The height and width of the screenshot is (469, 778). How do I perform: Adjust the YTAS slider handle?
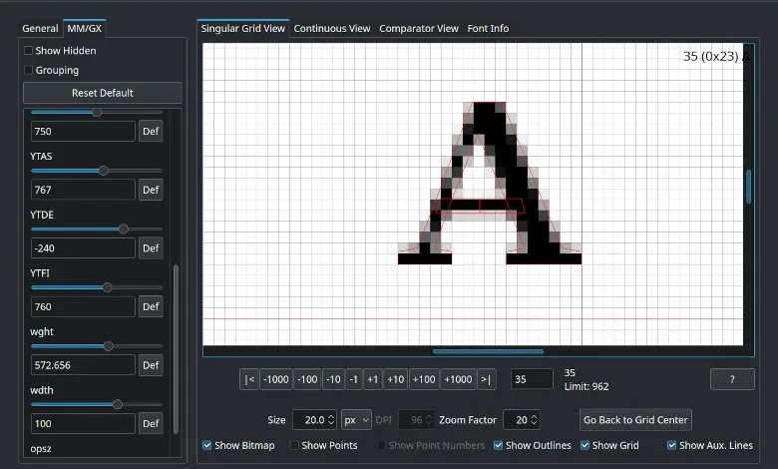(x=103, y=171)
